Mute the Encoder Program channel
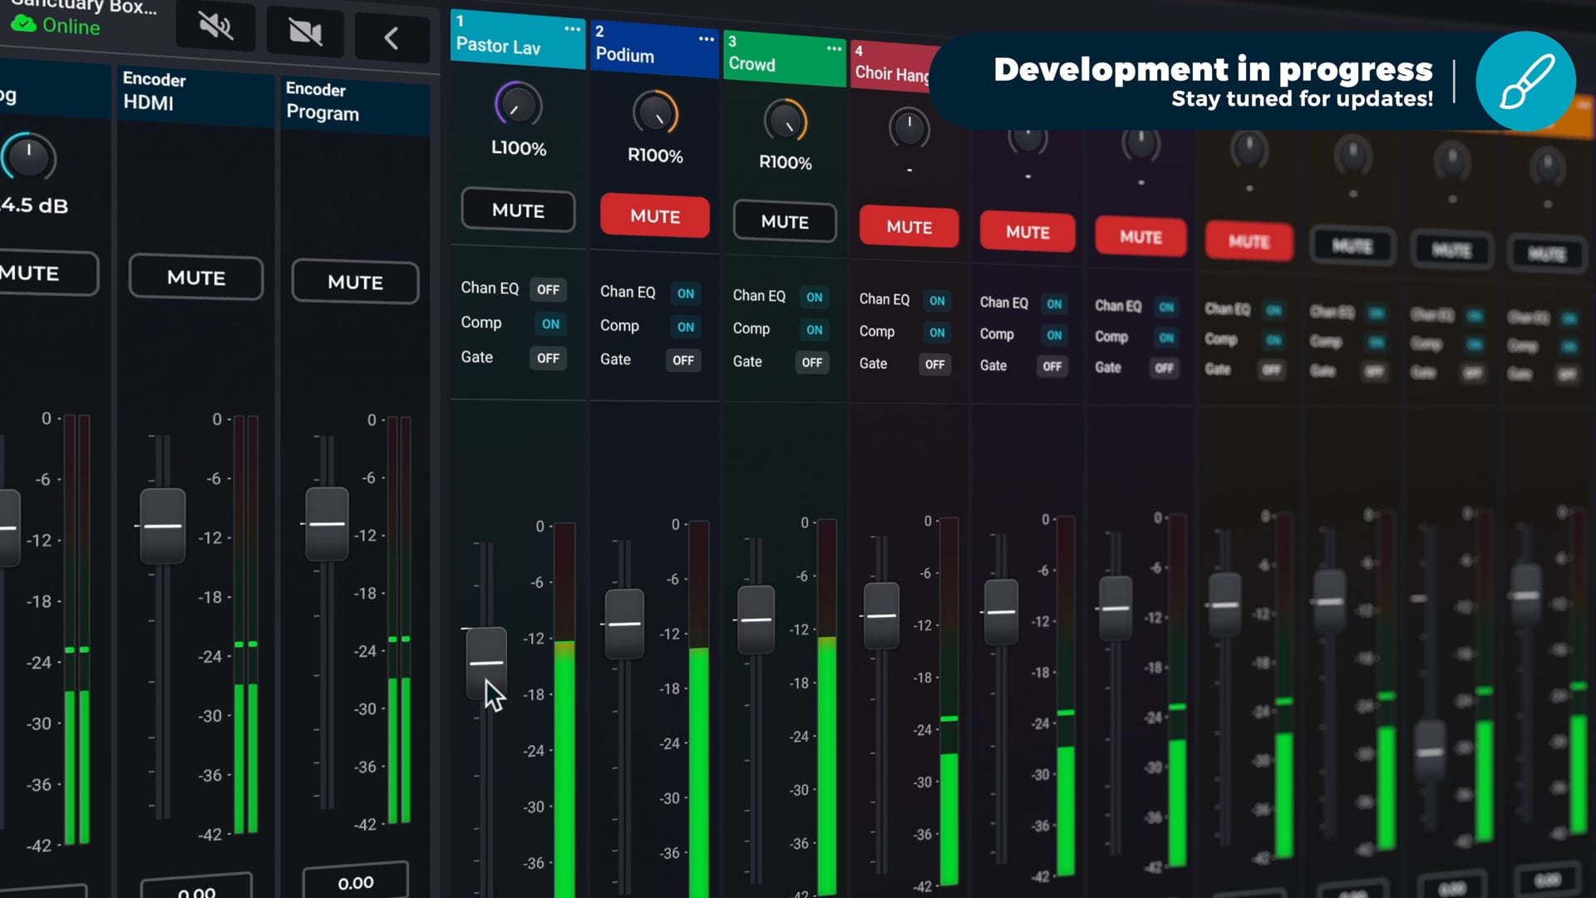This screenshot has height=898, width=1596. [355, 282]
